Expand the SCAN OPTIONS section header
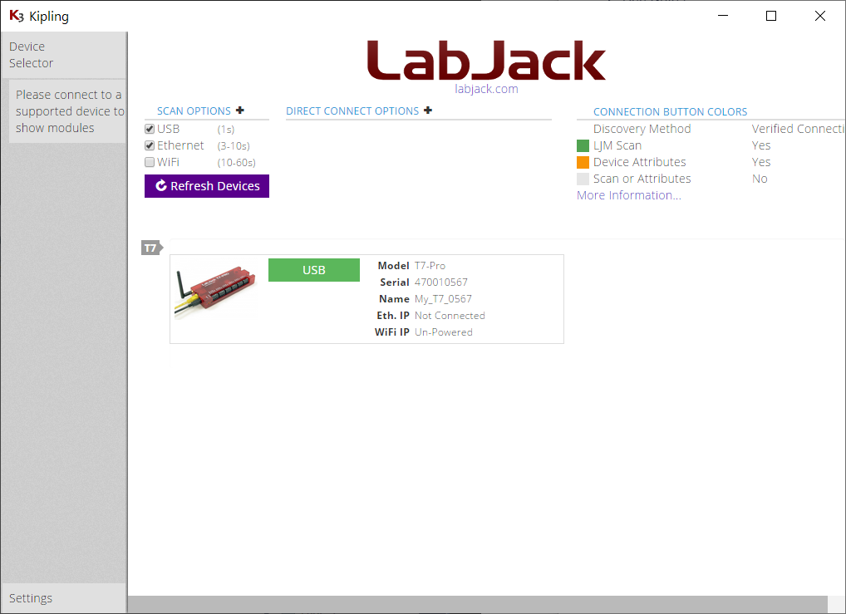 point(194,111)
